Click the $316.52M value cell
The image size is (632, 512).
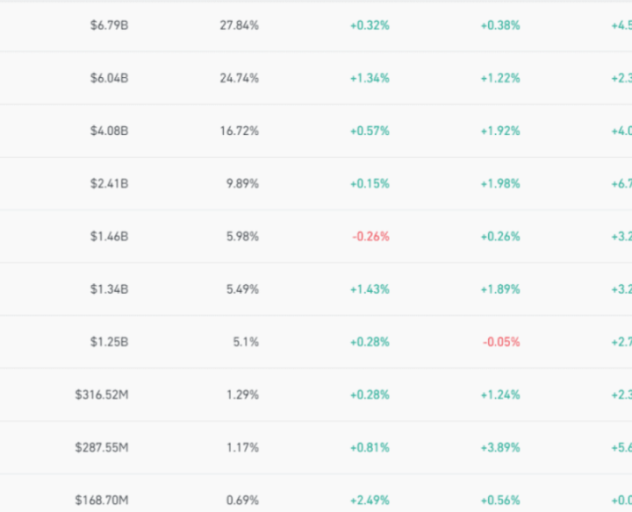(102, 395)
